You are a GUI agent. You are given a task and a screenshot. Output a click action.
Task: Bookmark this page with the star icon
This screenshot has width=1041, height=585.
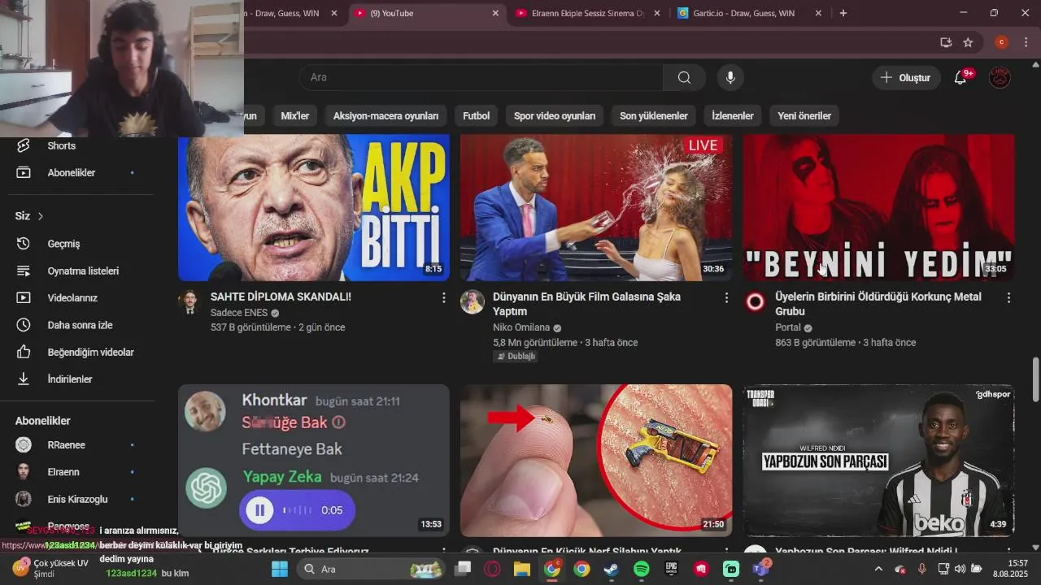pos(968,42)
